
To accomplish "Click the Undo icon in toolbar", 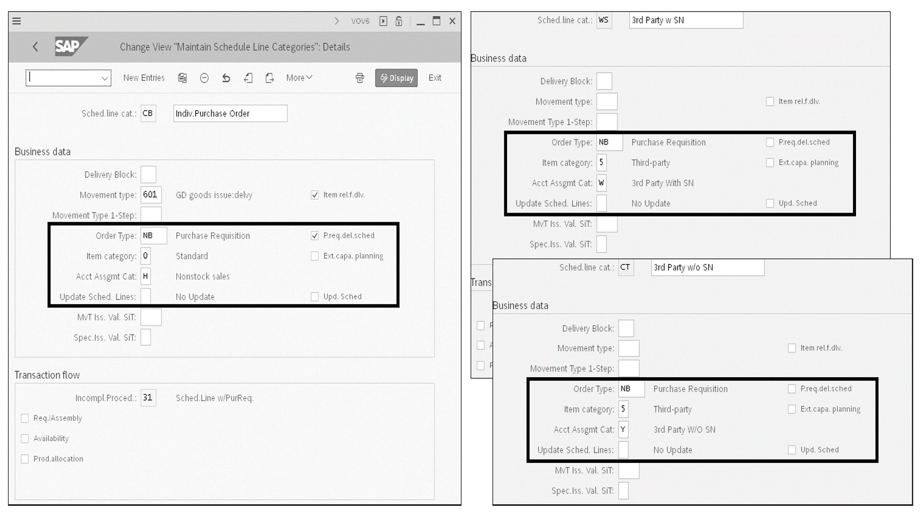I will pos(226,77).
